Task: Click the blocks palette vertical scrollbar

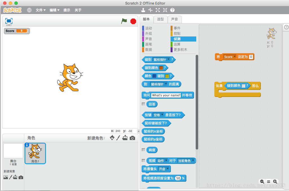Action: (x=197, y=102)
